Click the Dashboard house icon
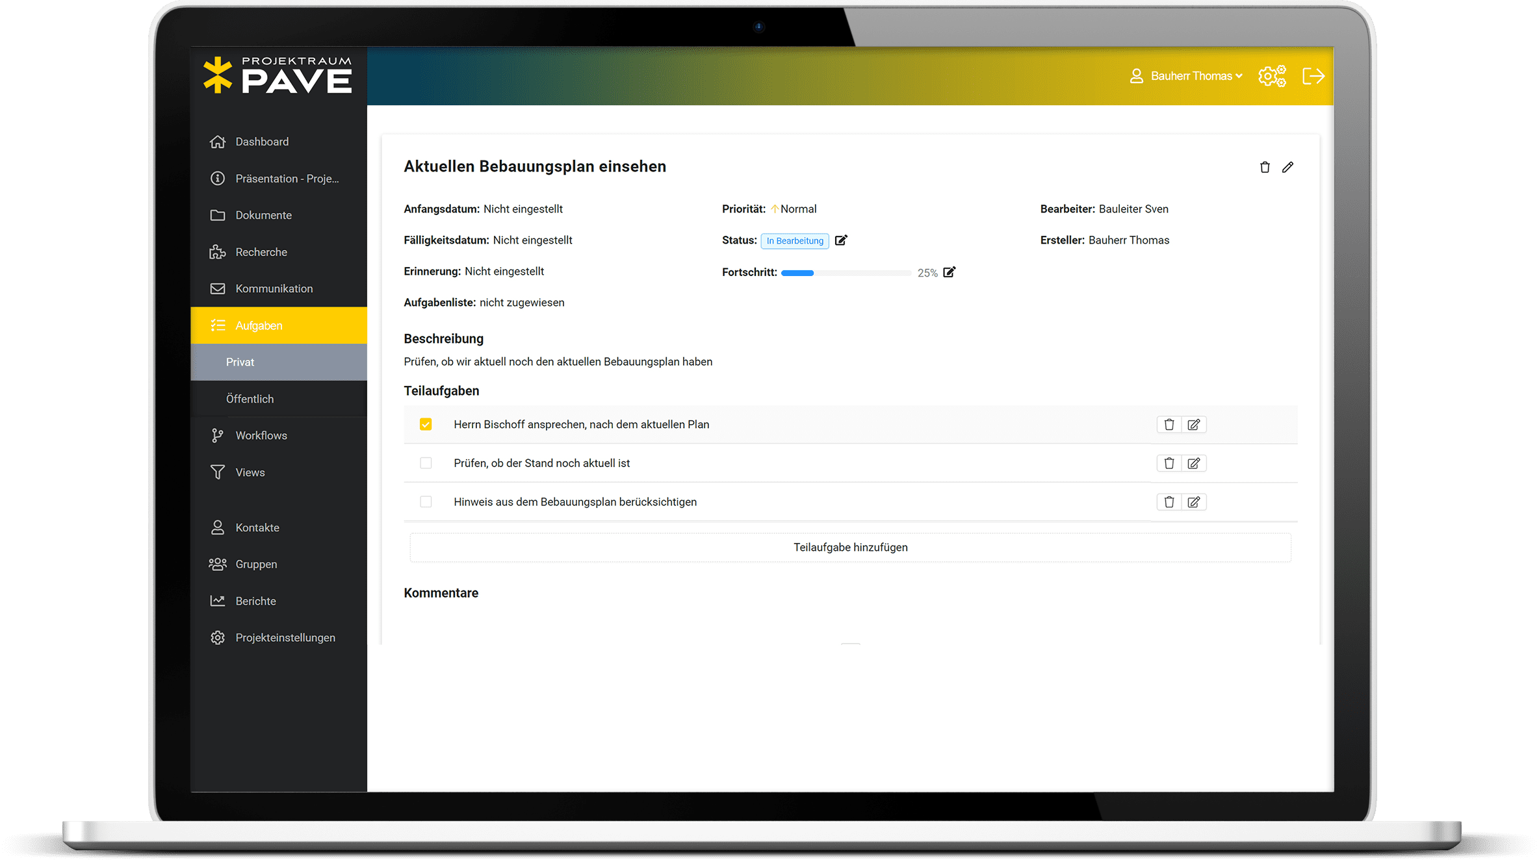1539x860 pixels. click(218, 142)
